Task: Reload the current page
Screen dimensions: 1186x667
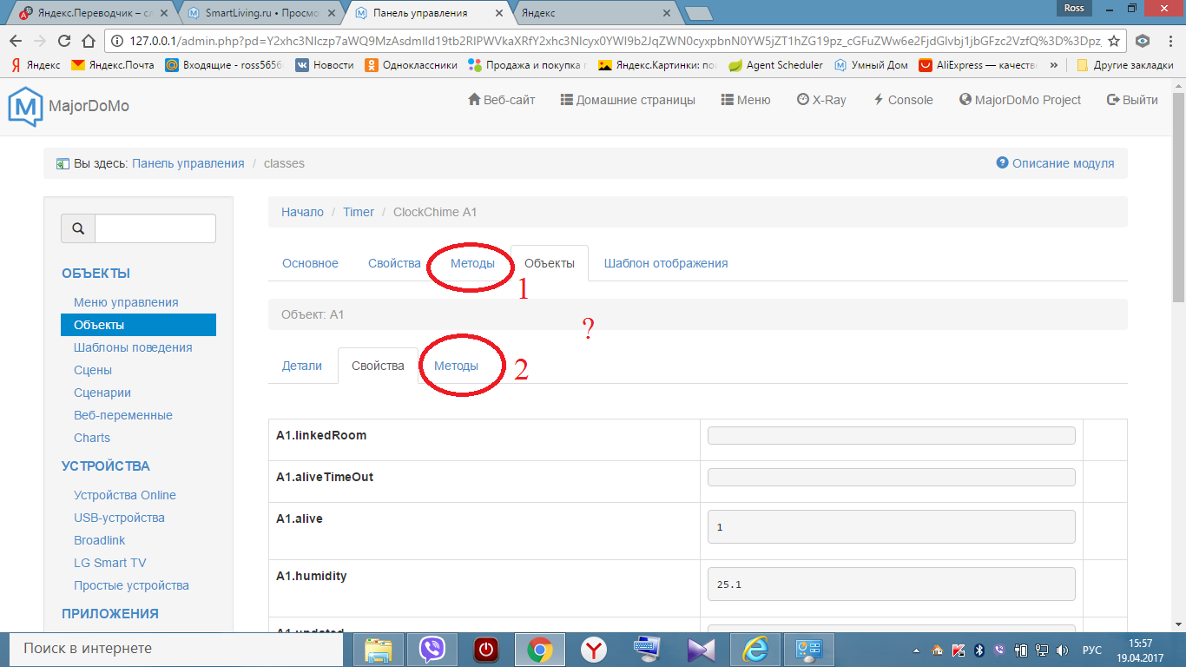Action: pyautogui.click(x=63, y=41)
